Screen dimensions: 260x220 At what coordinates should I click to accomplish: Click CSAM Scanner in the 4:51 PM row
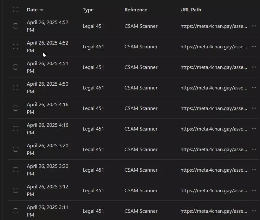(141, 67)
